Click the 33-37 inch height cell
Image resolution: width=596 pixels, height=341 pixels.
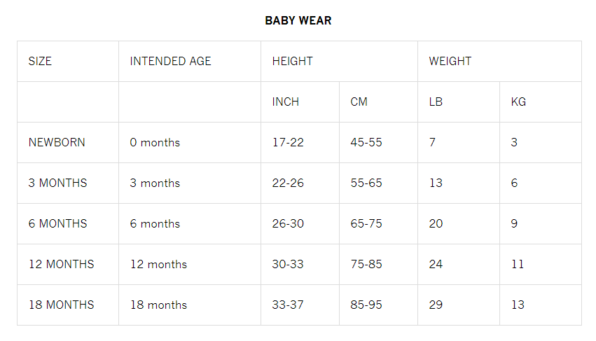(x=288, y=305)
